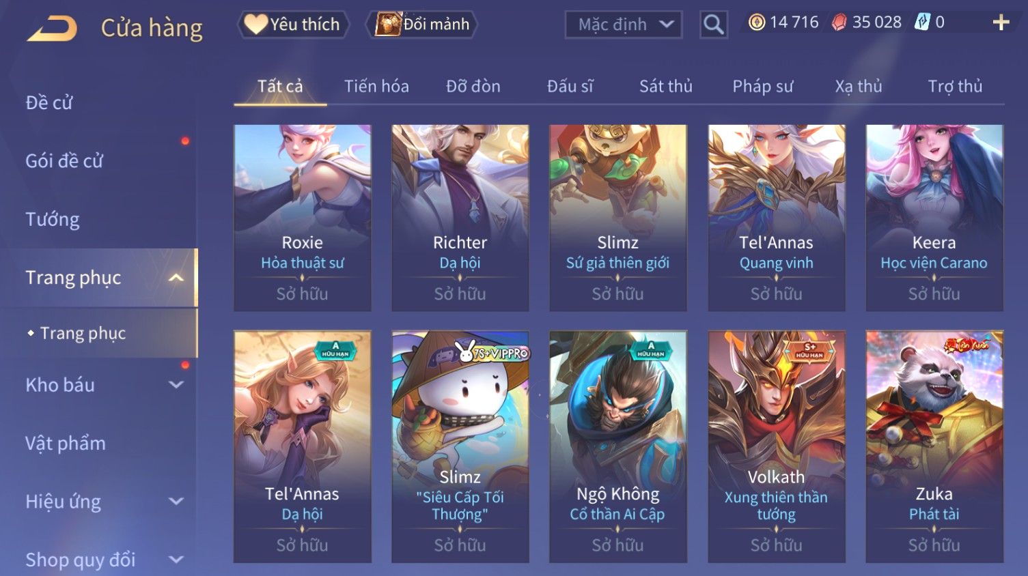Open the Gói đề cử menu
1028x576 pixels.
(x=64, y=161)
